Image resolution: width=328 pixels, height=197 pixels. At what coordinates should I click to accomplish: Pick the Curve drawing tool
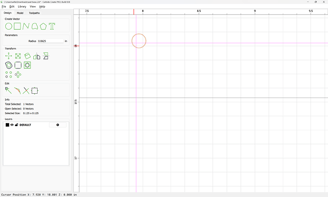35,26
